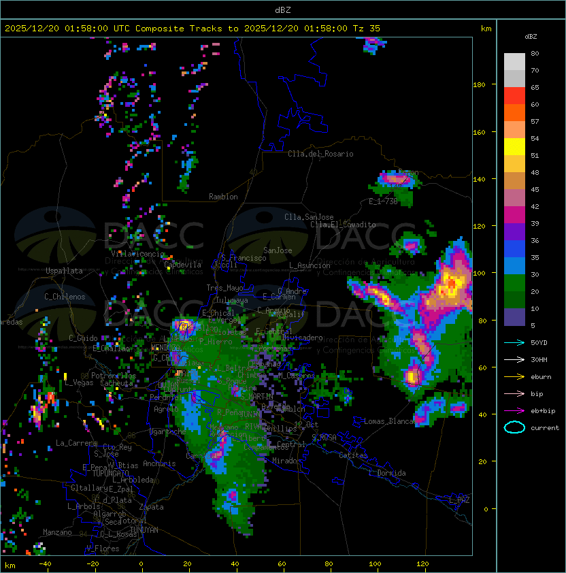The image size is (566, 573).
Task: Click the eburn legend label
Action: (541, 377)
